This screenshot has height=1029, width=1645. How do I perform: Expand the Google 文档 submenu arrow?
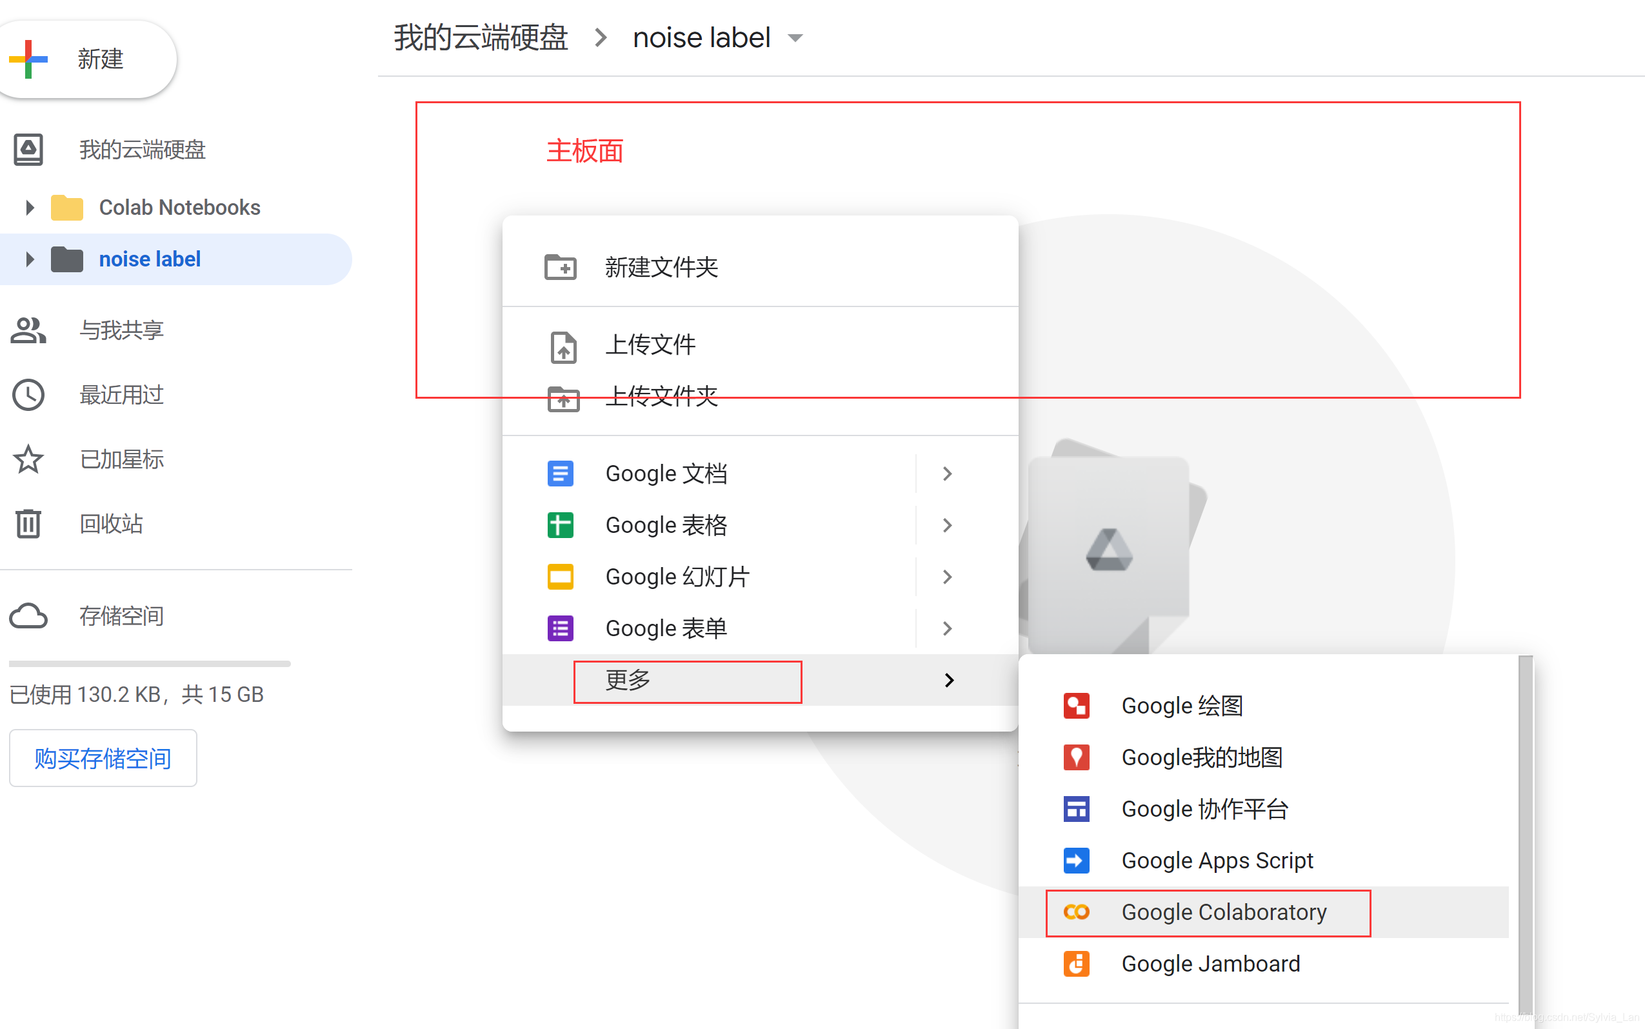click(x=947, y=474)
